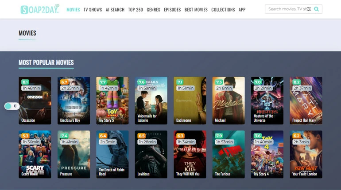Open the Disclosure Day movie poster
Viewport: 341px width, 190px height.
(74, 101)
